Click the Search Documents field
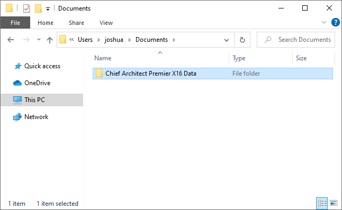Screen dimensions: 342x210 [296, 40]
